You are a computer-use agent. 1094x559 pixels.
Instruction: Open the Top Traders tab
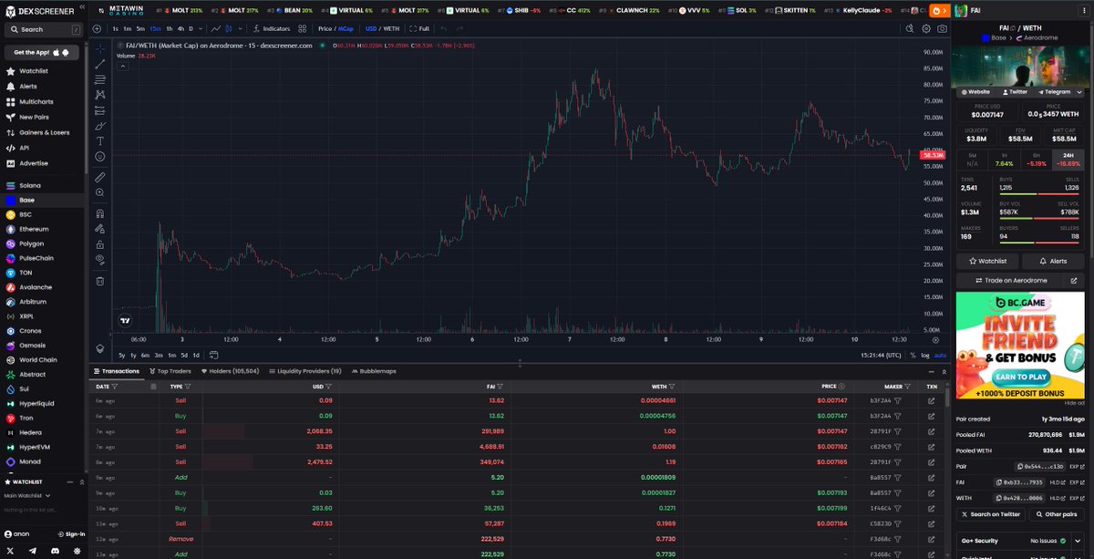pos(171,371)
